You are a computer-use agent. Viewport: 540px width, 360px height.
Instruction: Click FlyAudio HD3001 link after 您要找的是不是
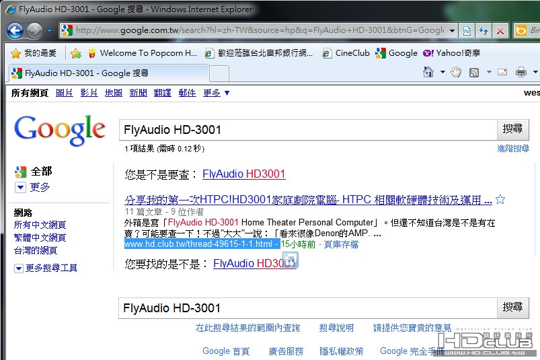254,264
